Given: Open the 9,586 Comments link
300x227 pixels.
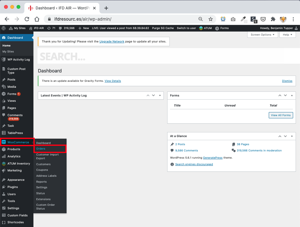Looking at the screenshot, I should (x=187, y=151).
